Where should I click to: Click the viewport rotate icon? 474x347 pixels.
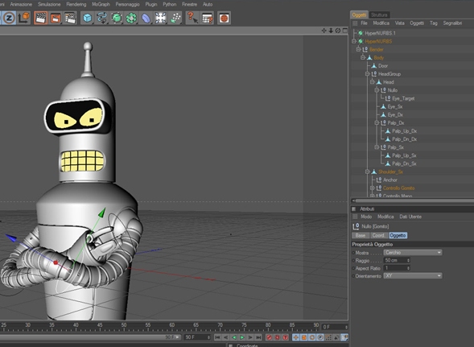pos(338,31)
